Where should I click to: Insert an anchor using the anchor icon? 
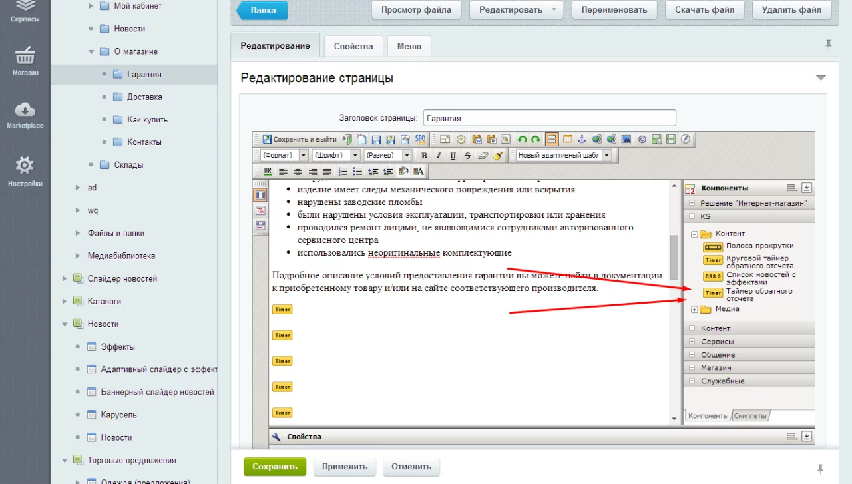coord(581,140)
